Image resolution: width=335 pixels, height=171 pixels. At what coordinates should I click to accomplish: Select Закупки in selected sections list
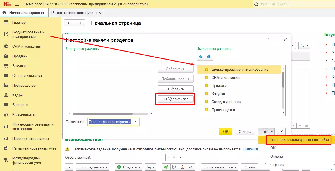(239, 94)
